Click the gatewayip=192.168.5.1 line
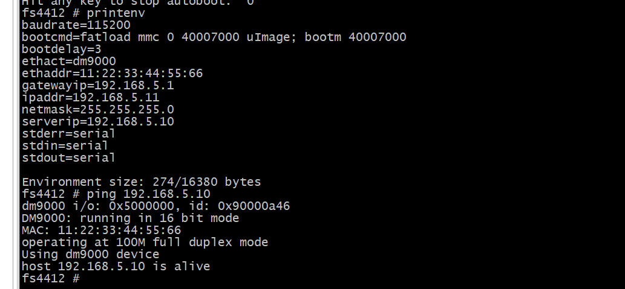The height and width of the screenshot is (289, 625). coord(98,86)
